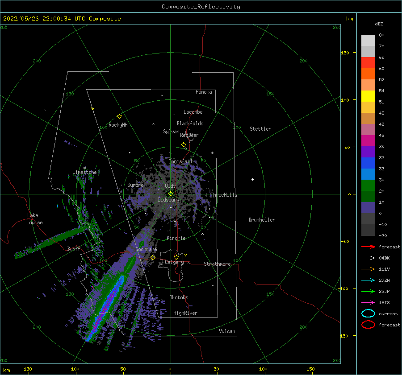Click the Ponoka city label
402x375 pixels.
pos(204,92)
